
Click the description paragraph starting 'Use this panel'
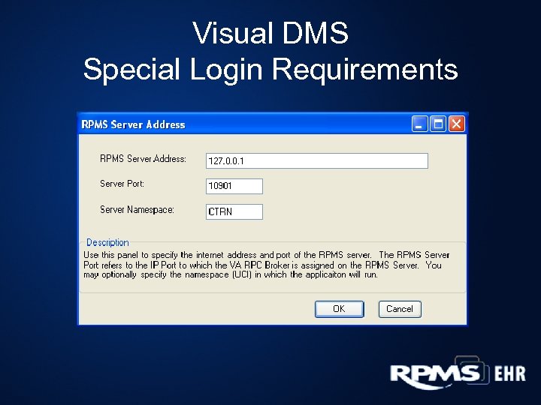coord(266,265)
